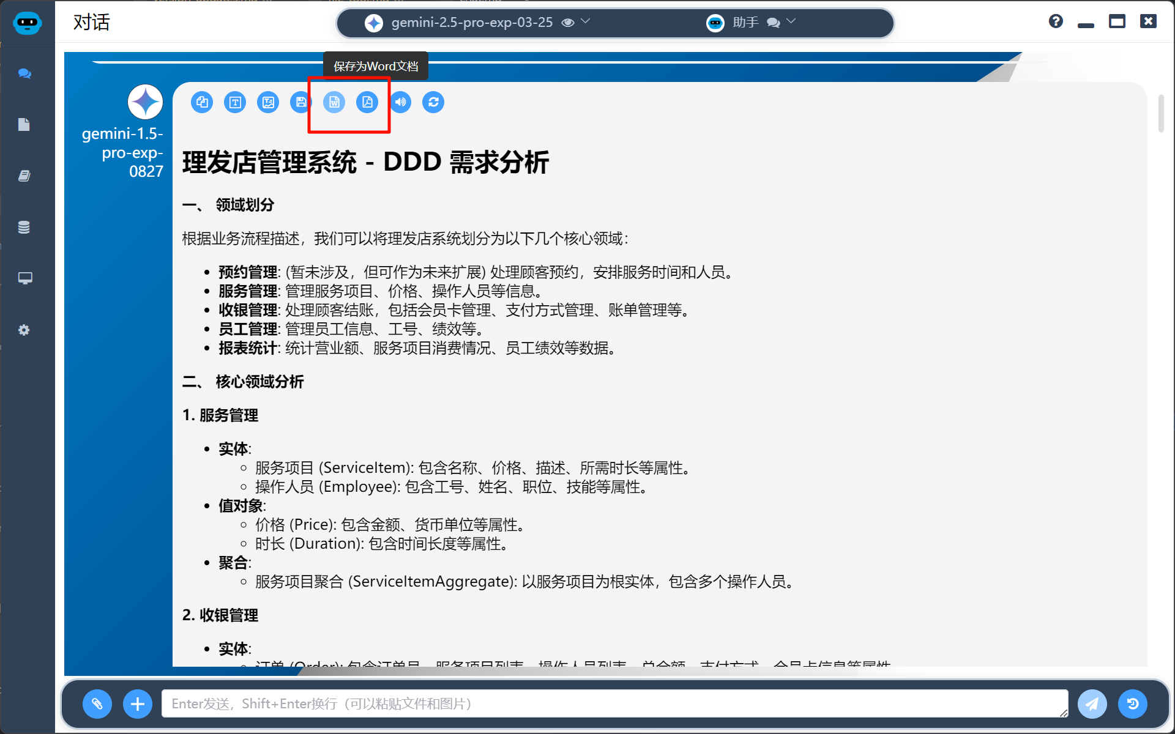Toggle the eye icon next to model name
The width and height of the screenshot is (1175, 734).
(568, 23)
